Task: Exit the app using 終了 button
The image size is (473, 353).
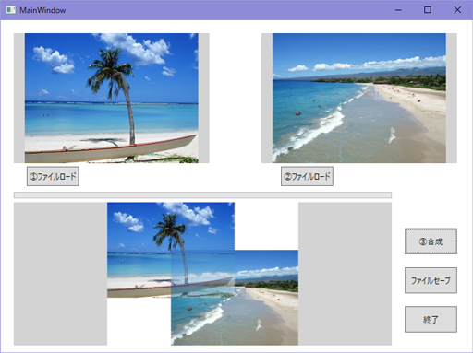Action: point(431,319)
